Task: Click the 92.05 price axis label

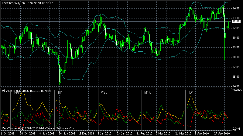Action: click(236, 28)
